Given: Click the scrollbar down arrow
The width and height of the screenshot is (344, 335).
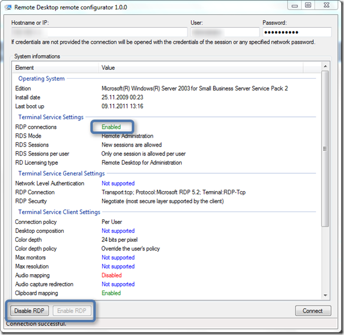Looking at the screenshot, I should (325, 295).
